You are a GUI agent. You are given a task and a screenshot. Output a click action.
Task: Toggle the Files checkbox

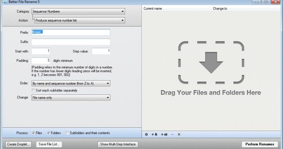pyautogui.click(x=33, y=133)
